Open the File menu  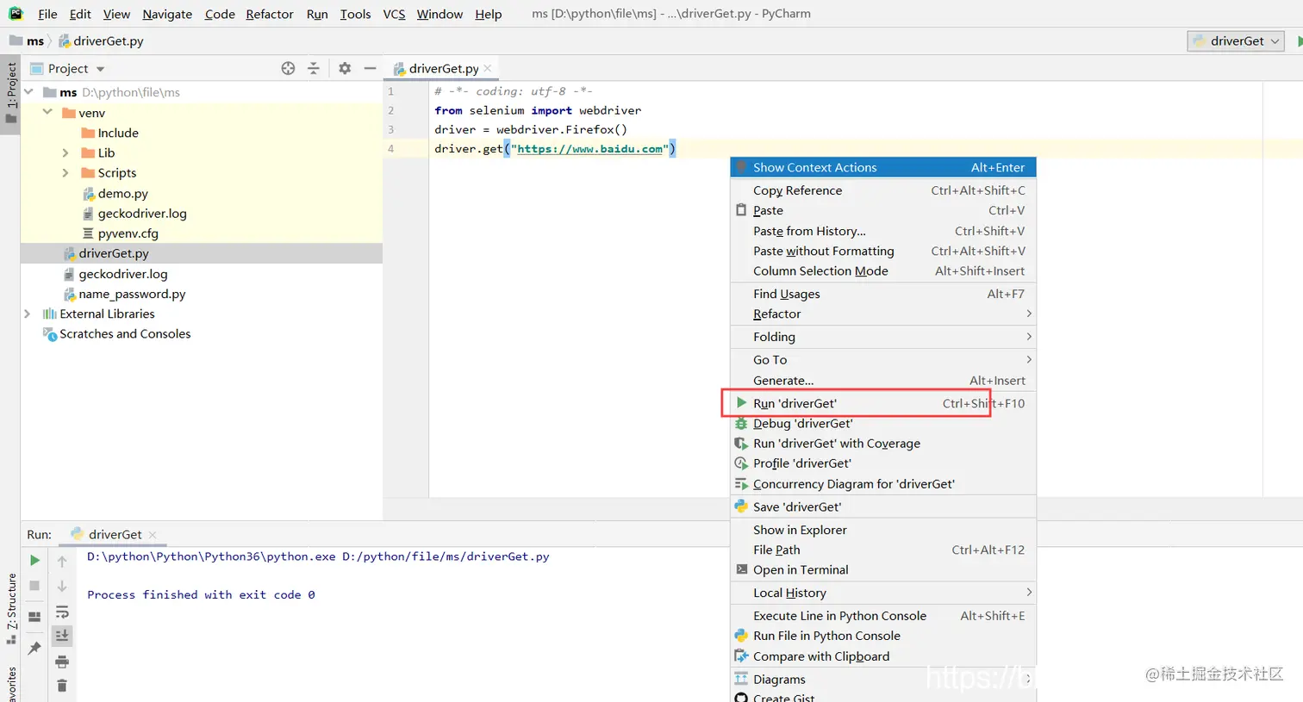[47, 14]
